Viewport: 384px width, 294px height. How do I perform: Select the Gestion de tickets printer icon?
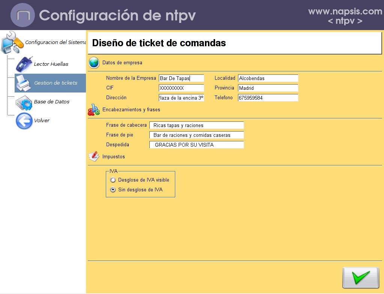pos(23,83)
